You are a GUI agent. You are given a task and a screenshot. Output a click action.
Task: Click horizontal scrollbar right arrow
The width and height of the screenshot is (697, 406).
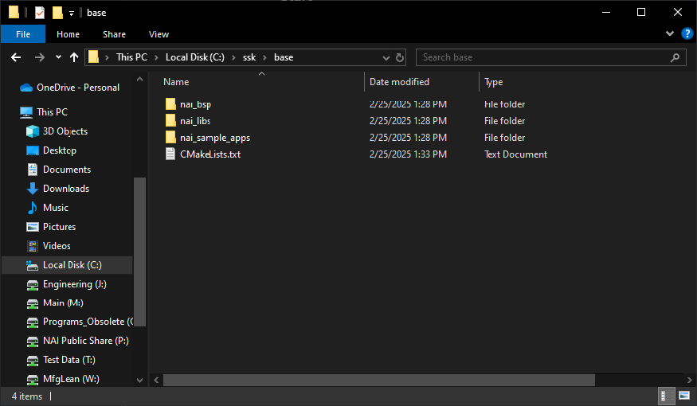(x=689, y=380)
